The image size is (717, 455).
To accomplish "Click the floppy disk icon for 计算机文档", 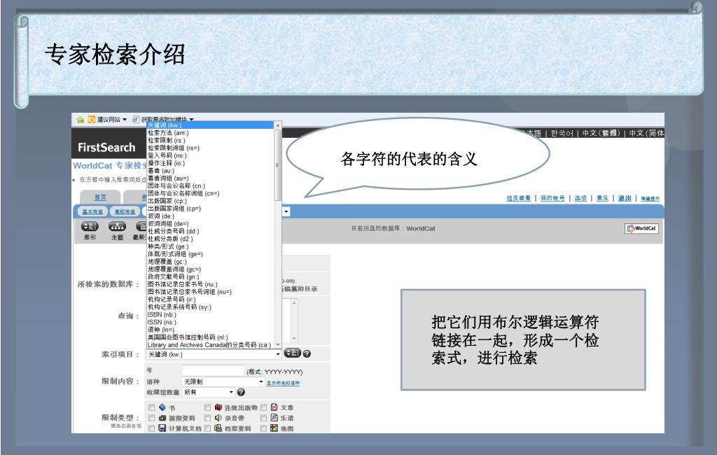I will (162, 428).
